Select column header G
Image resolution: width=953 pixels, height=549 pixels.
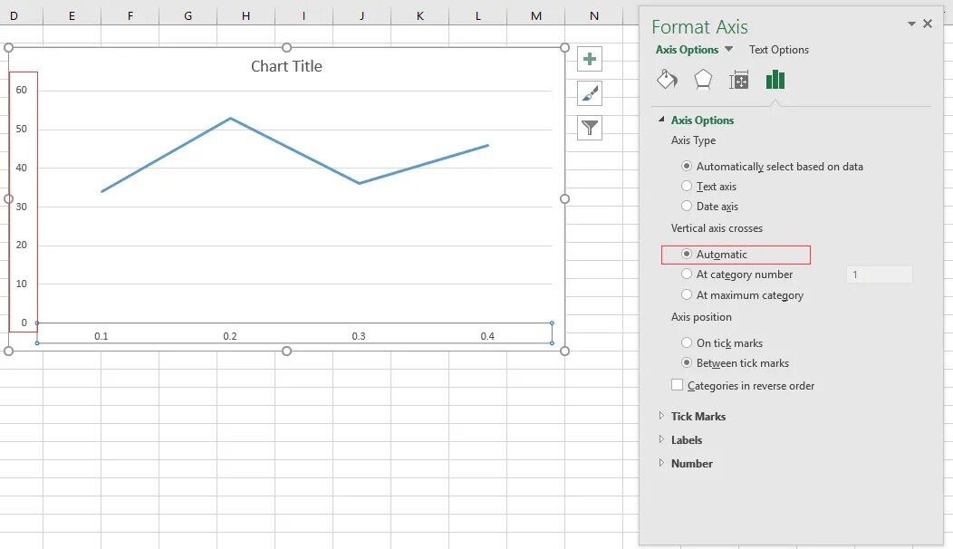pyautogui.click(x=188, y=15)
